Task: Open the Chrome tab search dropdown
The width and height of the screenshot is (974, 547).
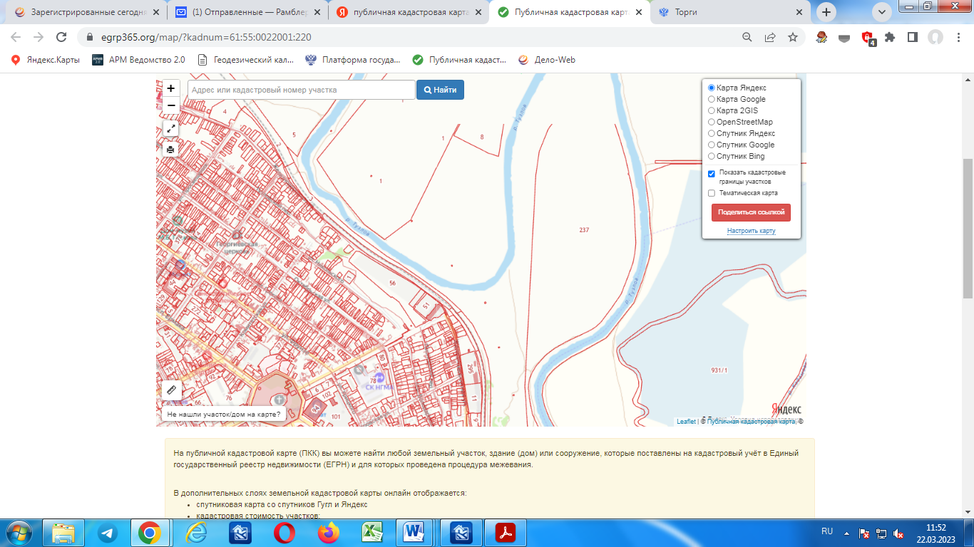Action: 882,11
